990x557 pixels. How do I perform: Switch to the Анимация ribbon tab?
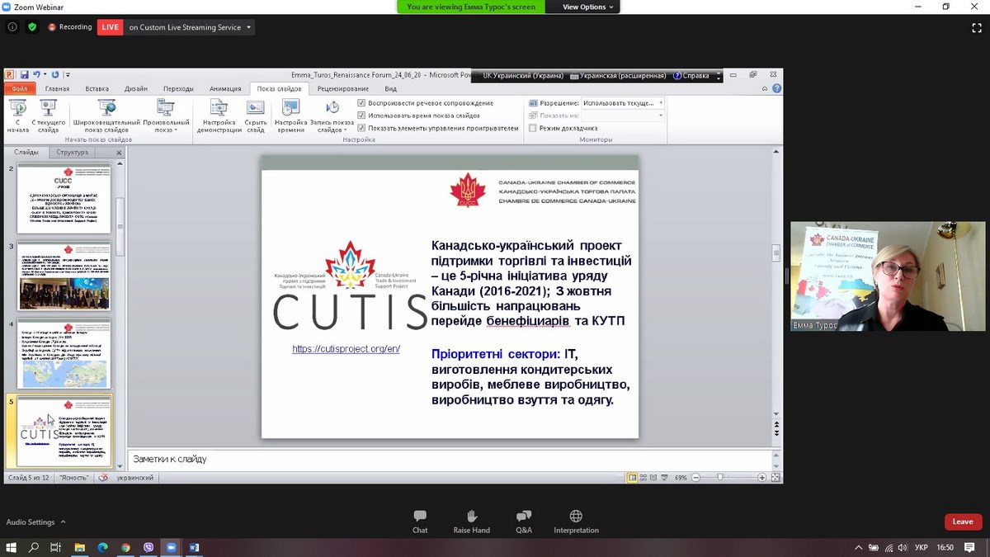click(x=225, y=89)
